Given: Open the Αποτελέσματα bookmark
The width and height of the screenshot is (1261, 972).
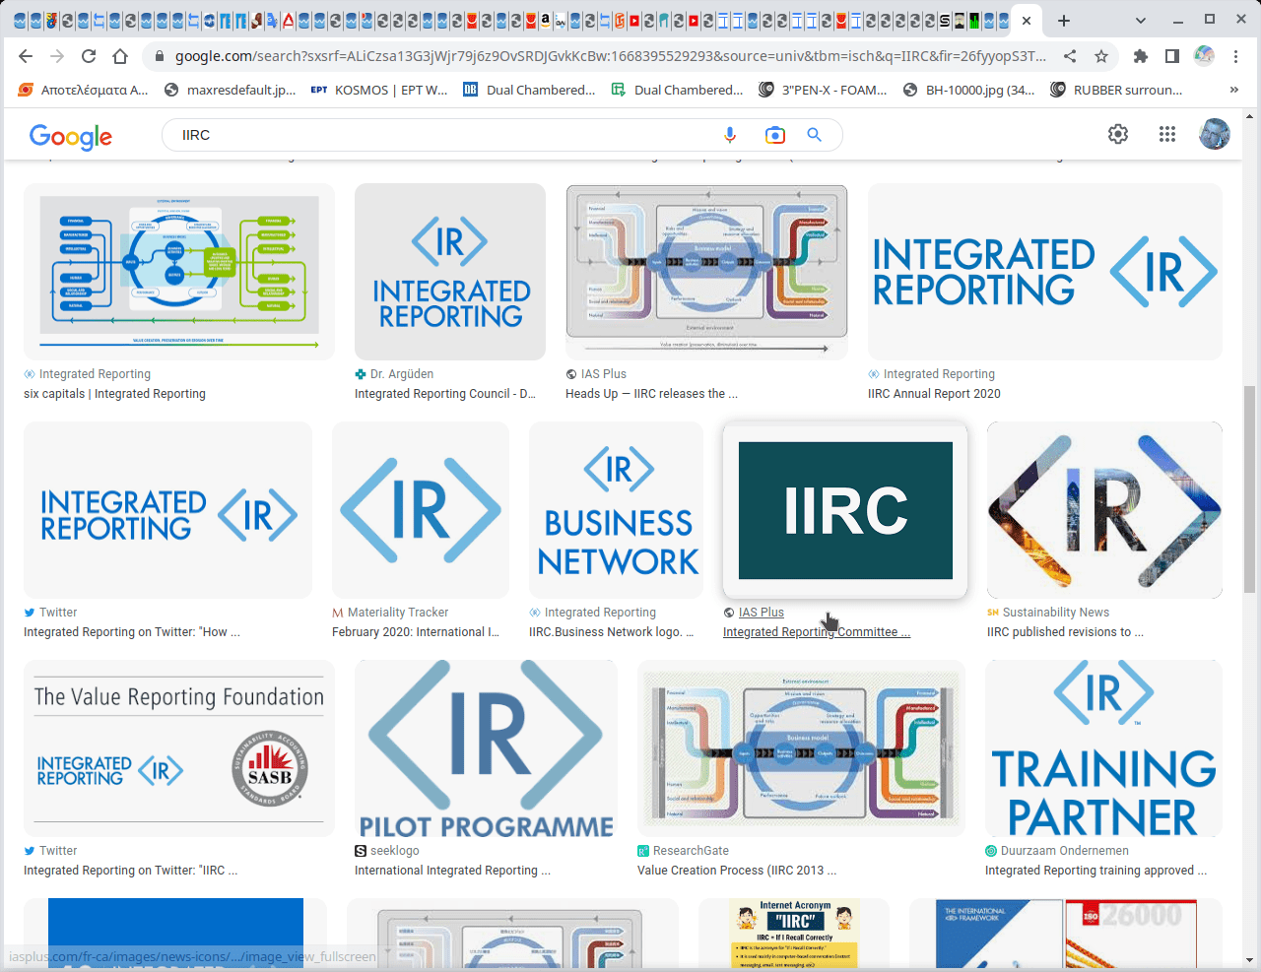Looking at the screenshot, I should pos(84,90).
